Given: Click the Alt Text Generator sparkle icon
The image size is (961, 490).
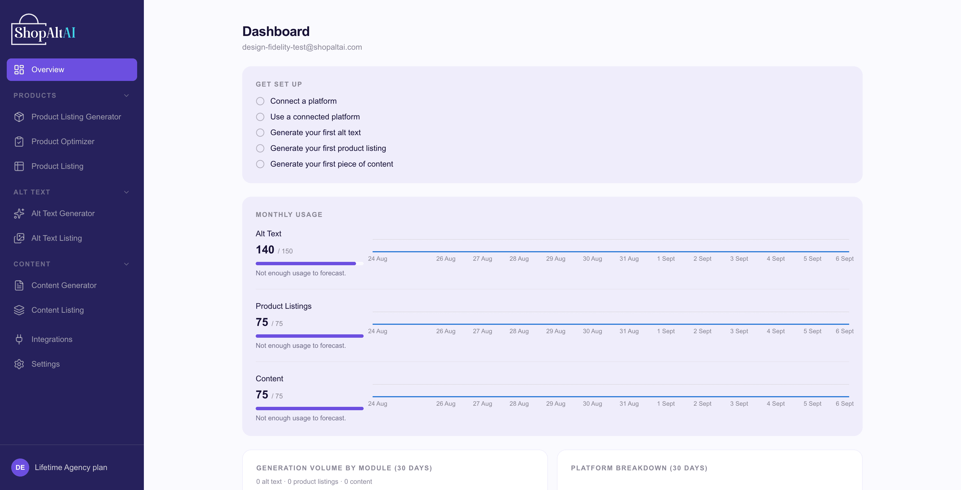Looking at the screenshot, I should click(19, 214).
